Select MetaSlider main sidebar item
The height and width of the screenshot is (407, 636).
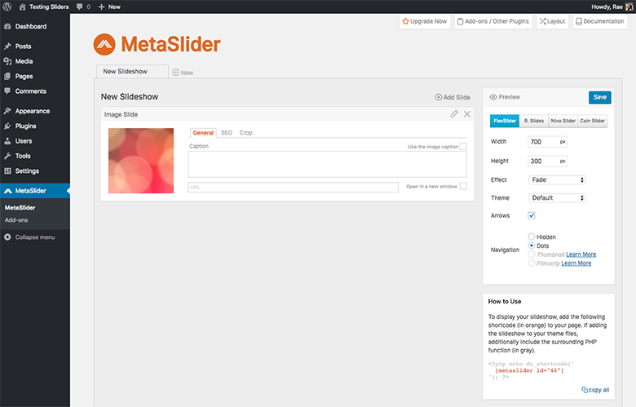[x=35, y=191]
